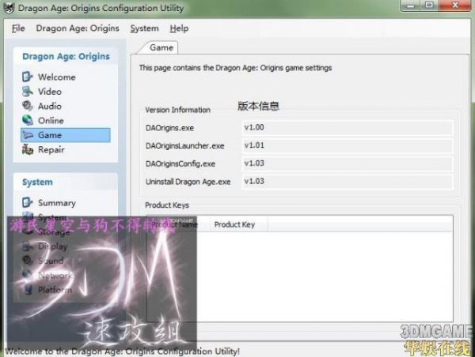
Task: Open the File menu
Action: [x=18, y=28]
